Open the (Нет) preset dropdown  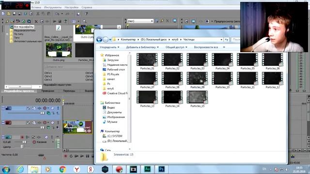(x=140, y=21)
